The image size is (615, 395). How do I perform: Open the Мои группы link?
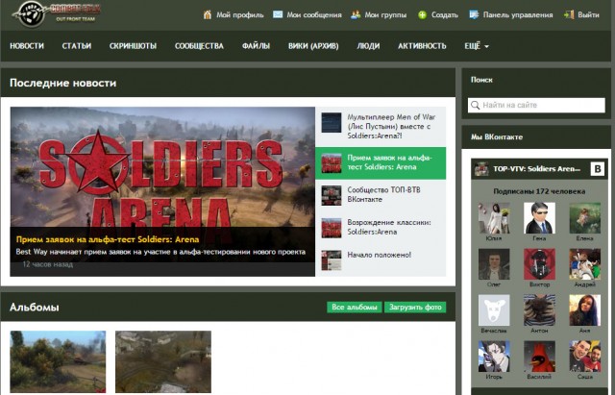tap(385, 15)
